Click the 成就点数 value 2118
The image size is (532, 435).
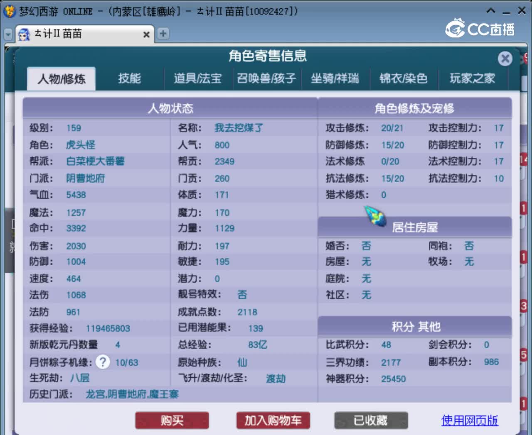(x=247, y=312)
